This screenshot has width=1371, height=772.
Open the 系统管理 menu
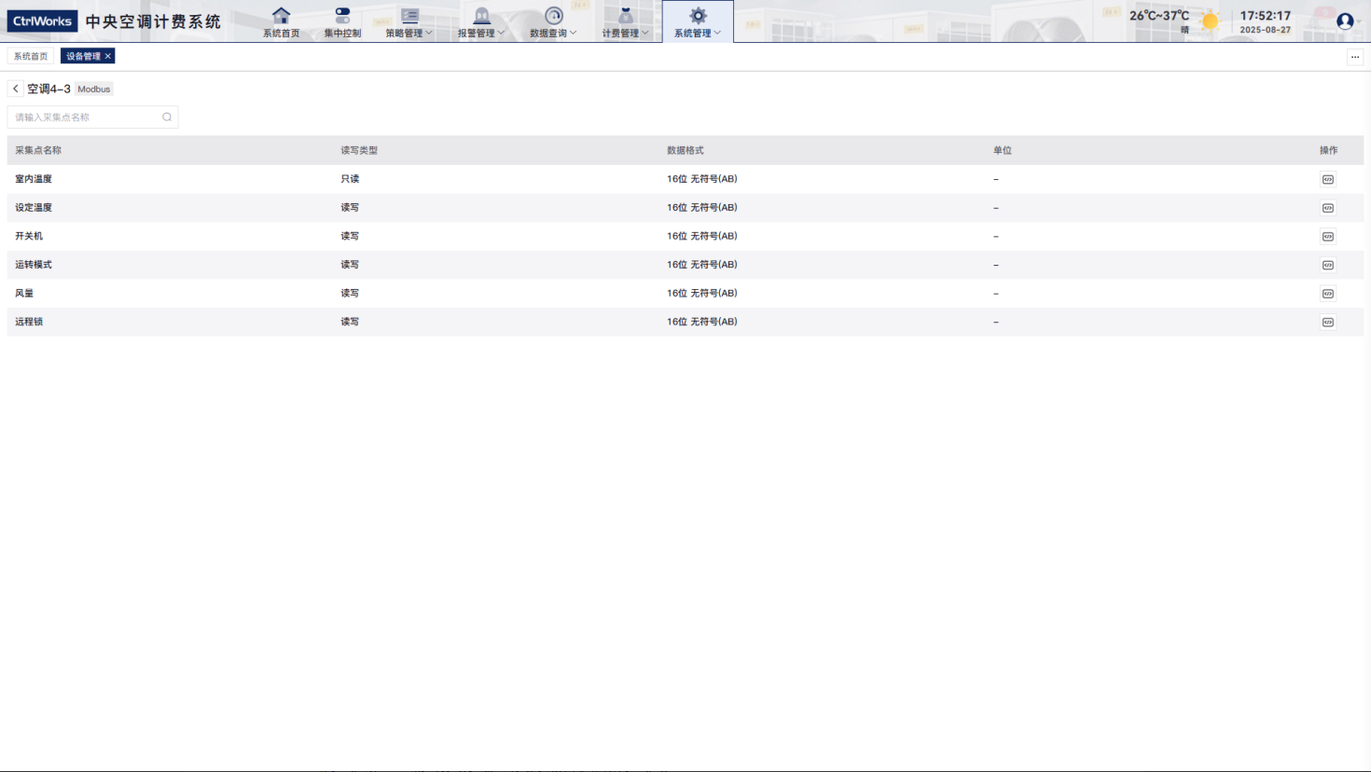coord(698,22)
